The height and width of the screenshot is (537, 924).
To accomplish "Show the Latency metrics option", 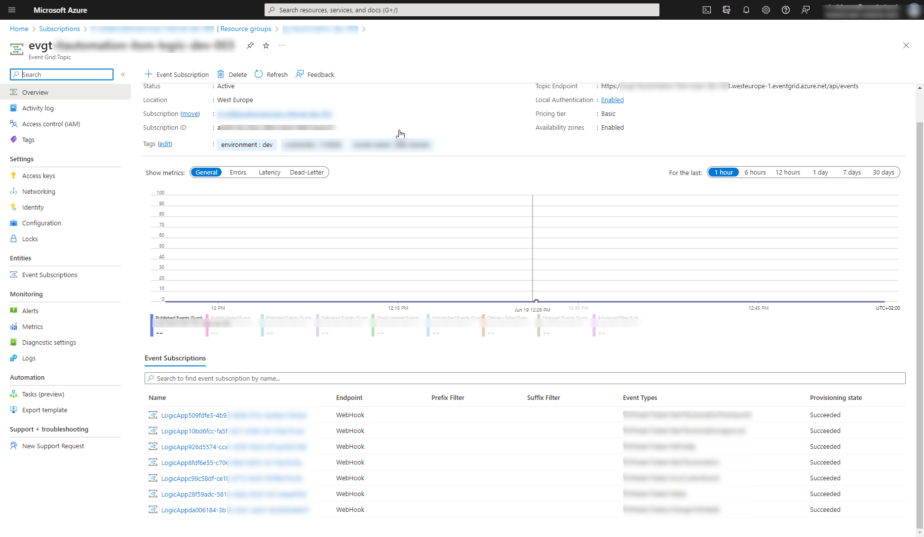I will point(269,172).
